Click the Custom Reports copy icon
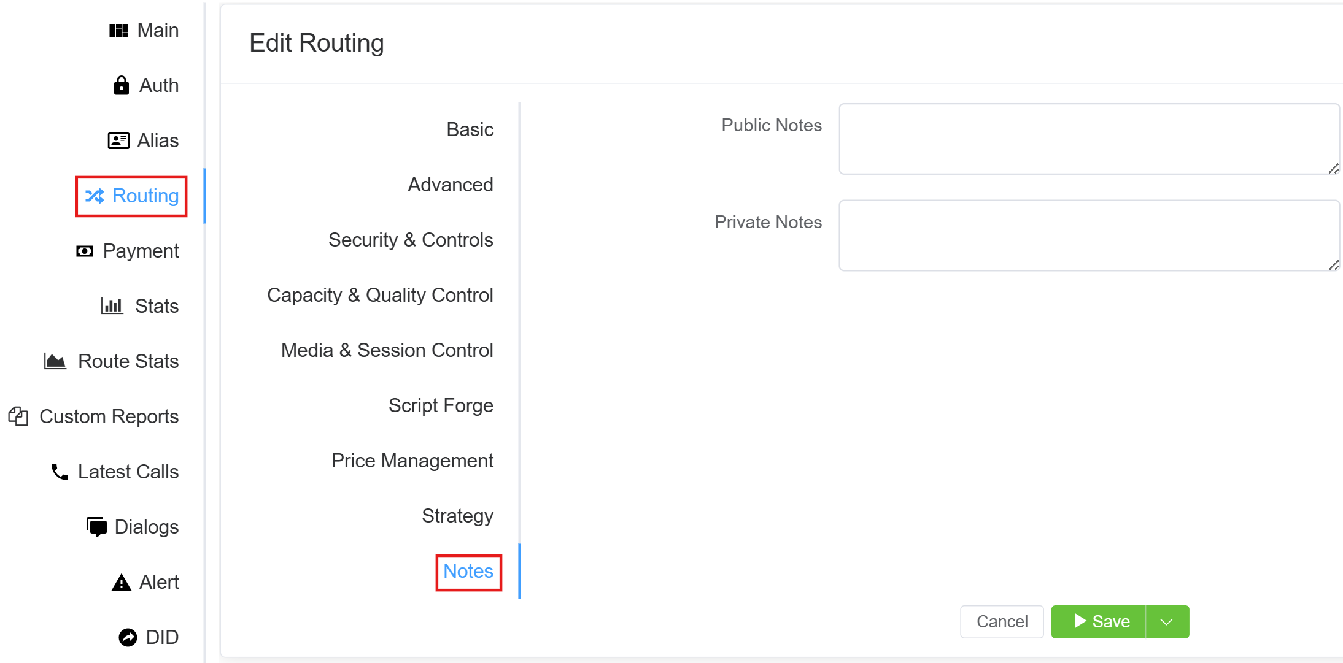 [18, 416]
